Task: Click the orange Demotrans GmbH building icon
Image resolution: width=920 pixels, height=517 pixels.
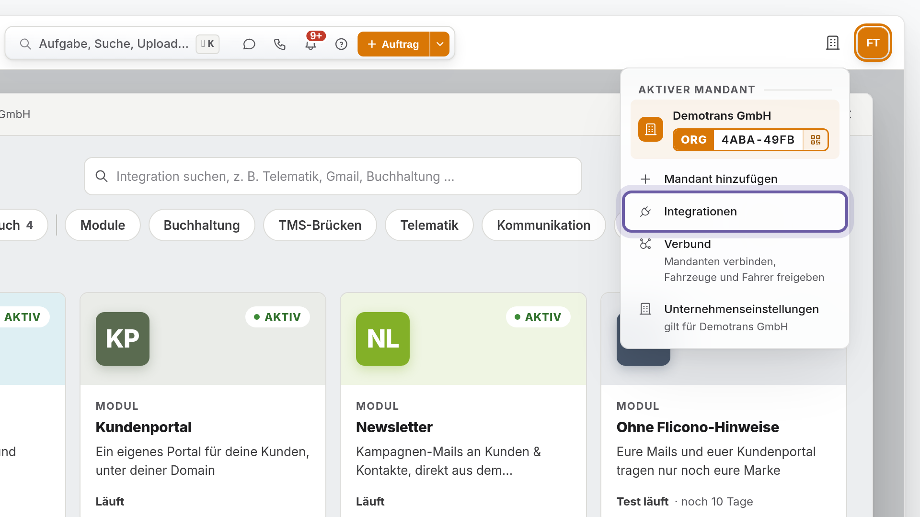Action: point(650,129)
